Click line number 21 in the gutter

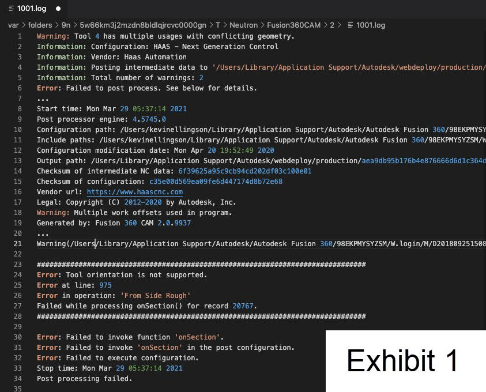point(17,244)
